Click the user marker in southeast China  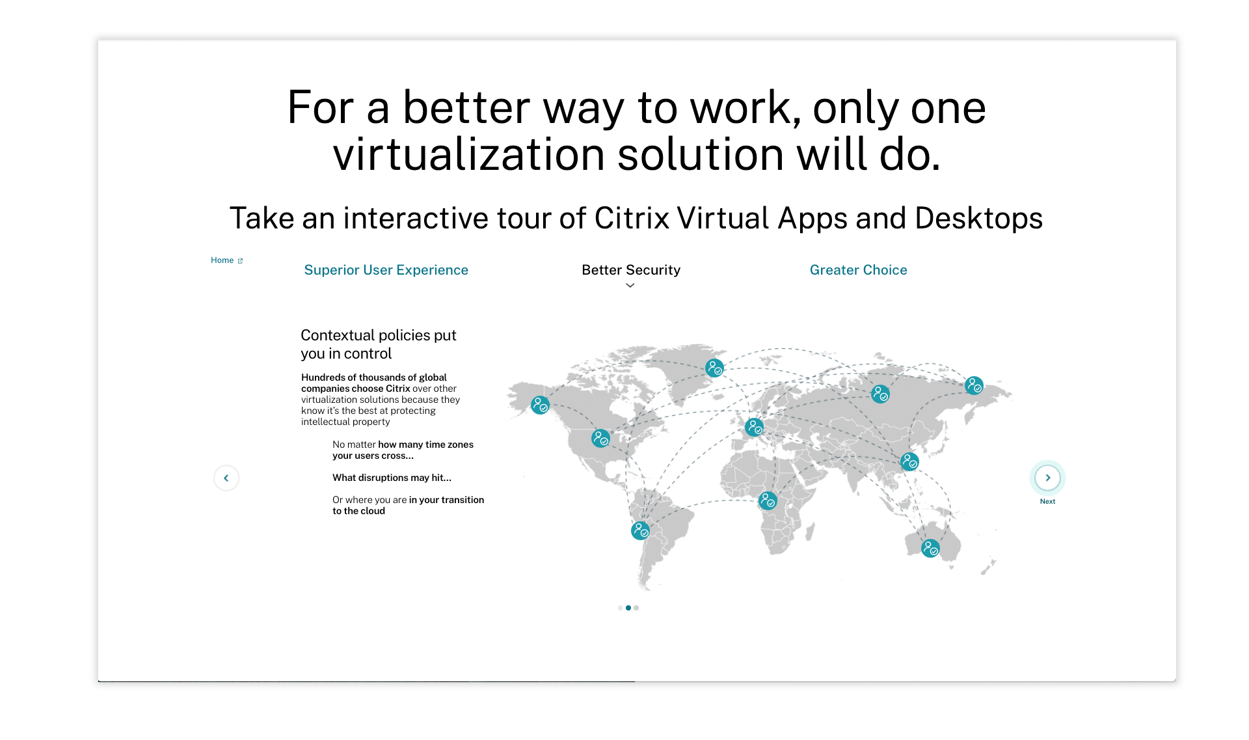pyautogui.click(x=909, y=461)
